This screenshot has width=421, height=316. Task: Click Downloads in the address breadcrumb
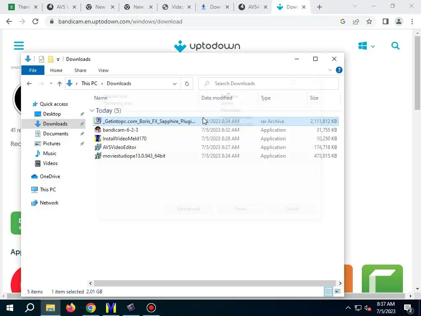[119, 83]
